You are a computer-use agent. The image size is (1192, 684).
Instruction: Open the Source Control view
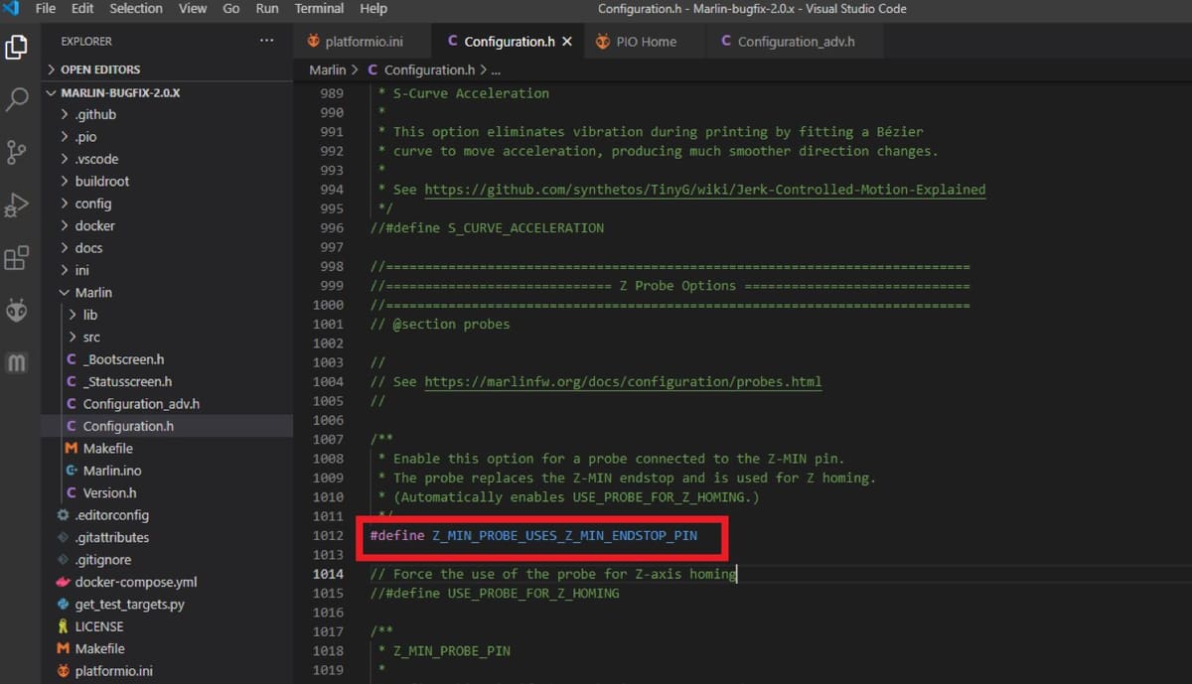point(16,152)
